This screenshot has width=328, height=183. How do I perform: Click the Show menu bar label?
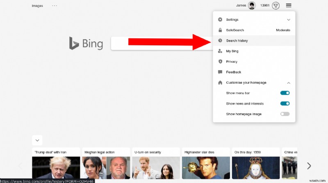pos(238,93)
